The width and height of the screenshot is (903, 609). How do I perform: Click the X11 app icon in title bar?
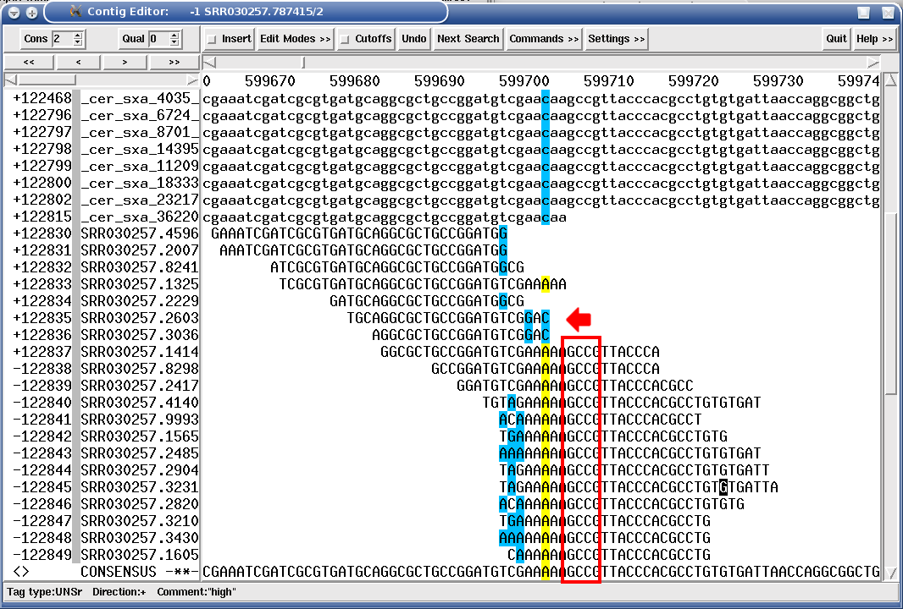(x=75, y=12)
